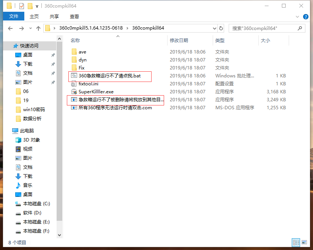Switch to details view layout icon
The image size is (313, 250).
tap(296, 242)
